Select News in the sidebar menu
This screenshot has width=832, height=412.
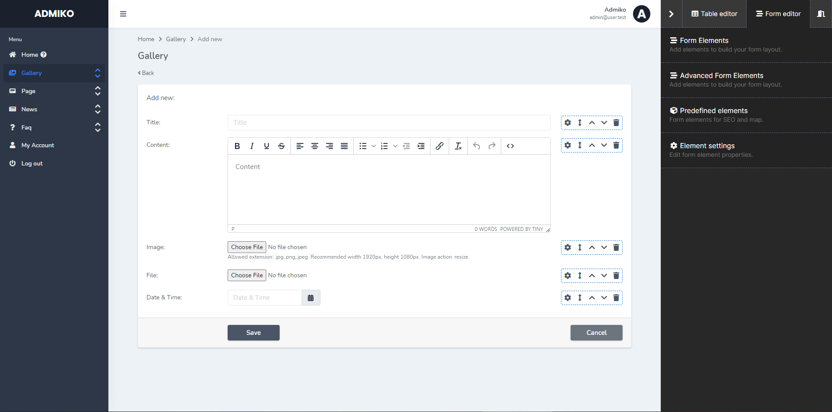pyautogui.click(x=29, y=109)
